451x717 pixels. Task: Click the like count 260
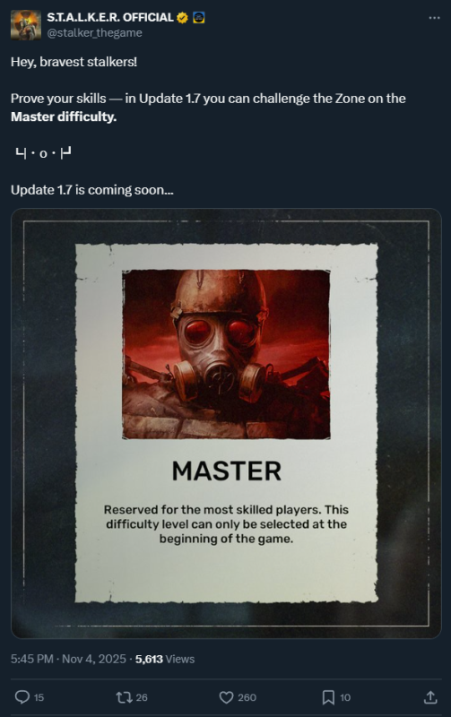[x=247, y=697]
